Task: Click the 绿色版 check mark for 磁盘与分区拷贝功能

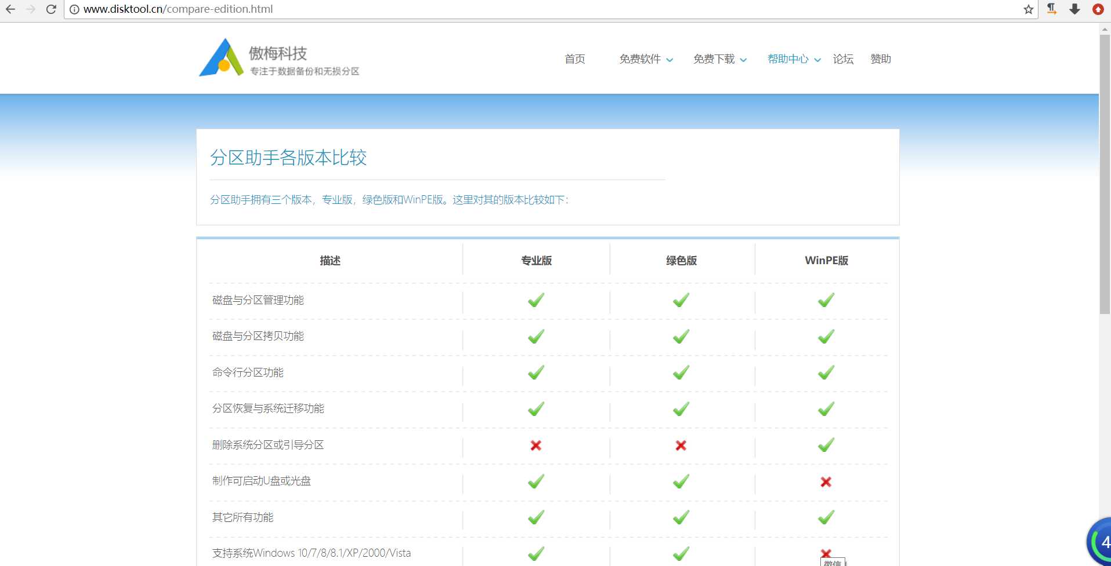Action: (x=681, y=336)
